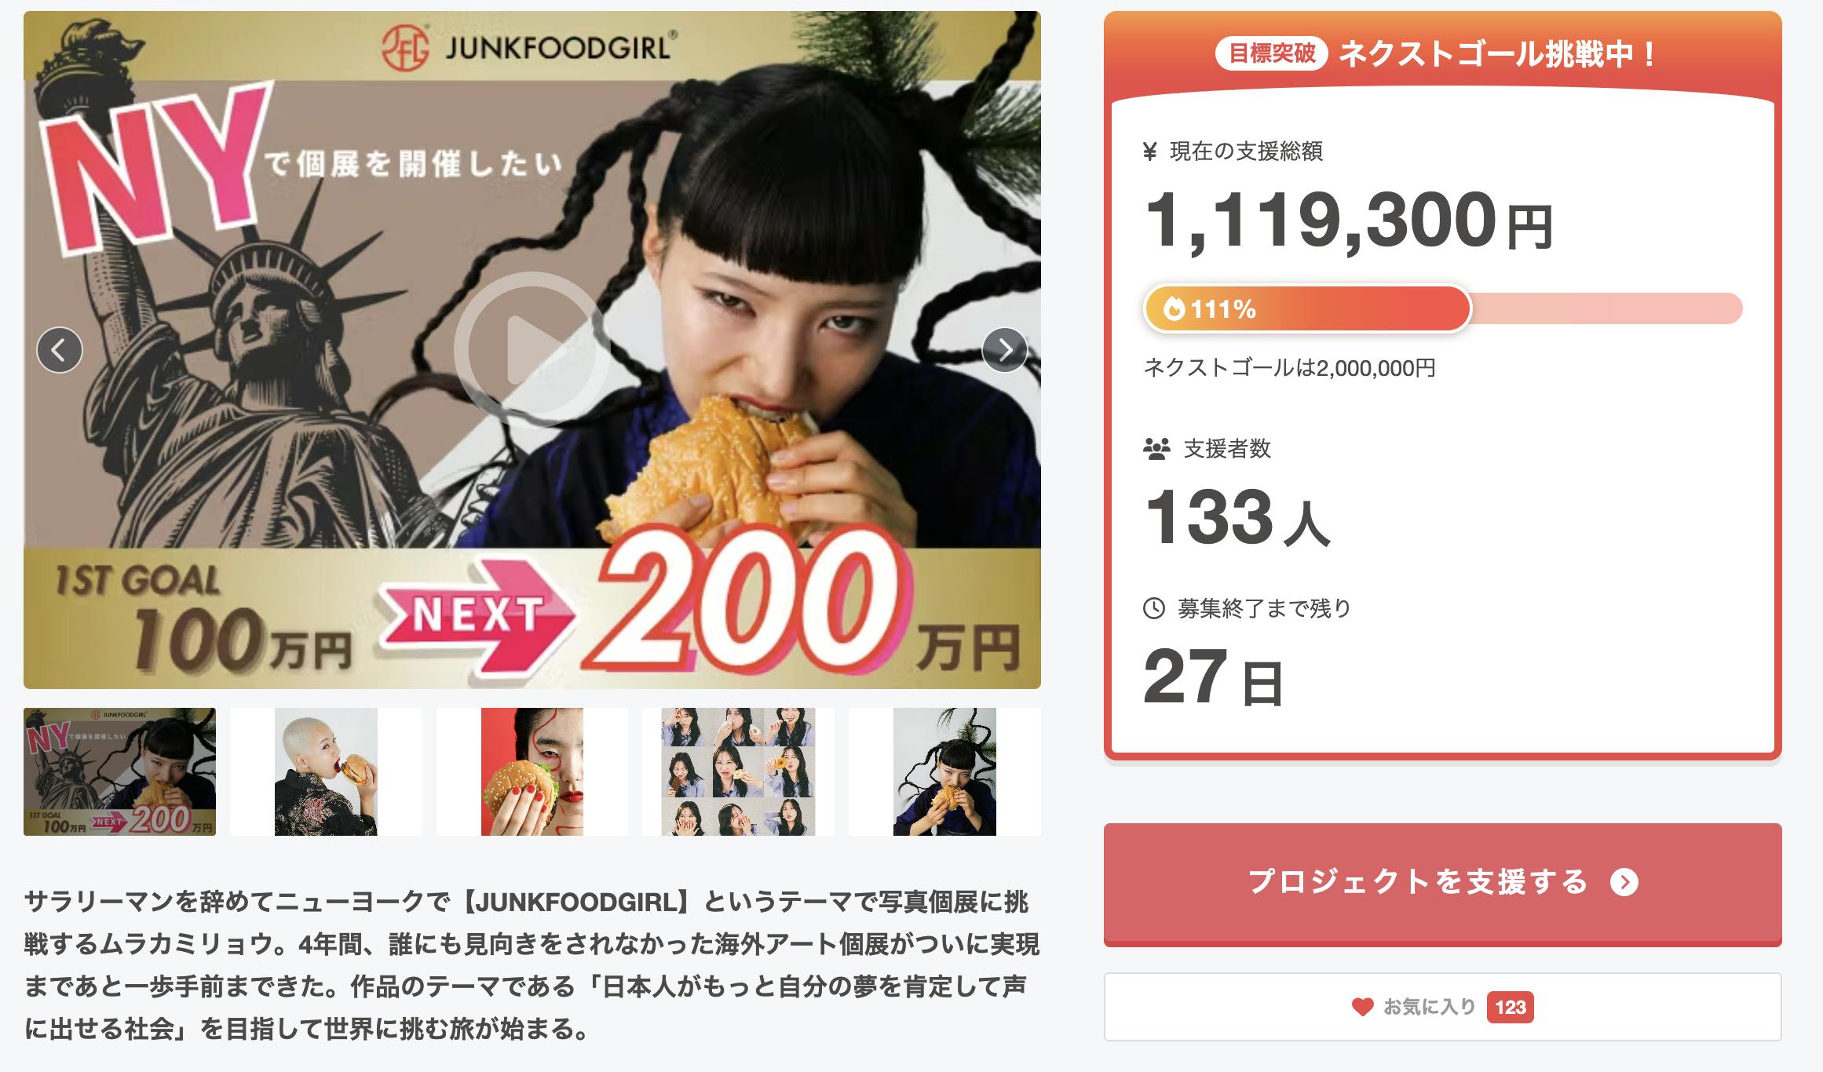Click the clock icon next to 募集終了まで残り
This screenshot has width=1823, height=1072.
point(1154,608)
